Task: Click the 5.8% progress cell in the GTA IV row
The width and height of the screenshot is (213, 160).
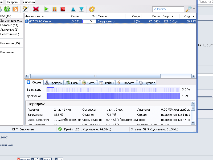Action: tap(89, 21)
